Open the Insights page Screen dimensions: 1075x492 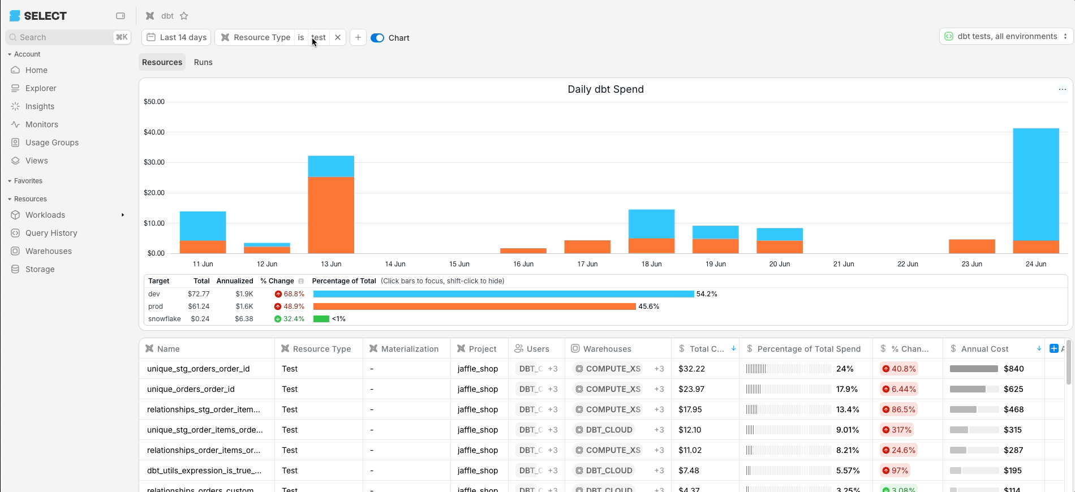pos(40,106)
